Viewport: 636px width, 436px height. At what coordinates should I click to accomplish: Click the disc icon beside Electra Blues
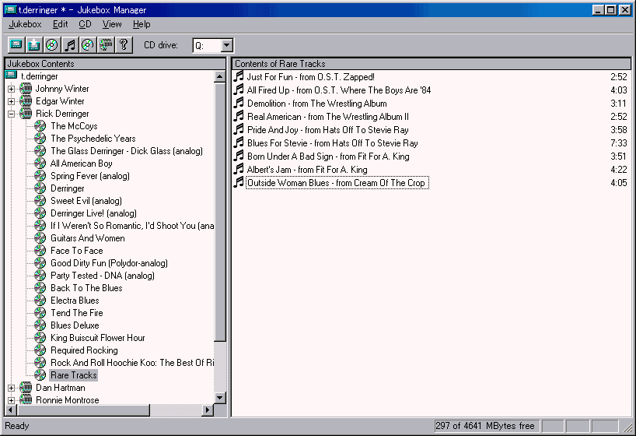(x=40, y=301)
